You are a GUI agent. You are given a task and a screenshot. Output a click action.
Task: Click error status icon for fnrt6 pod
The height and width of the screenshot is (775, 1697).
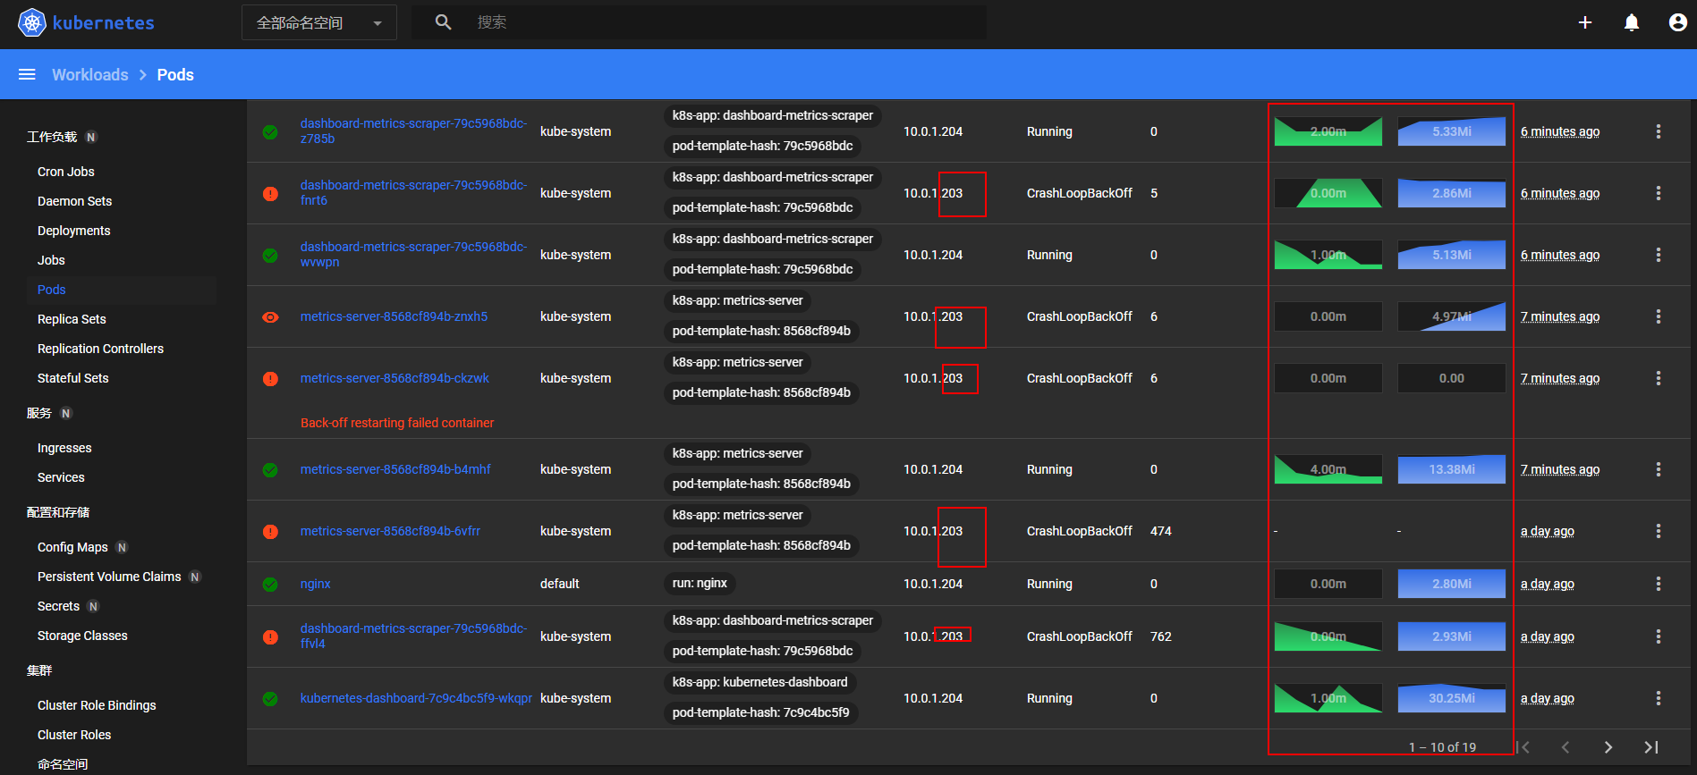270,193
